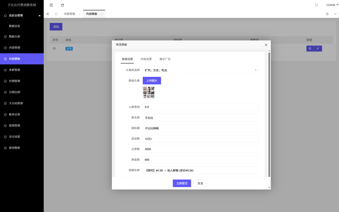Image resolution: width=339 pixels, height=212 pixels.
Task: Click the 入群费用 input field
Action: pos(201,107)
